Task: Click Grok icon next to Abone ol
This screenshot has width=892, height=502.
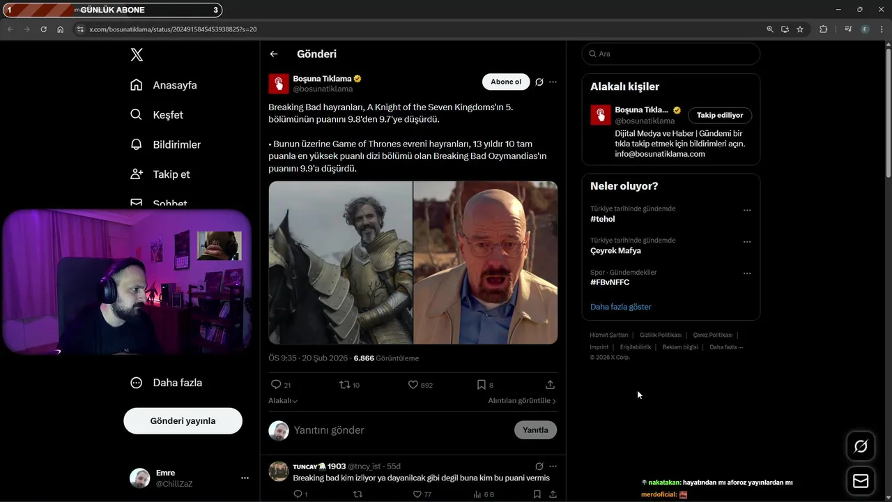Action: (x=539, y=82)
